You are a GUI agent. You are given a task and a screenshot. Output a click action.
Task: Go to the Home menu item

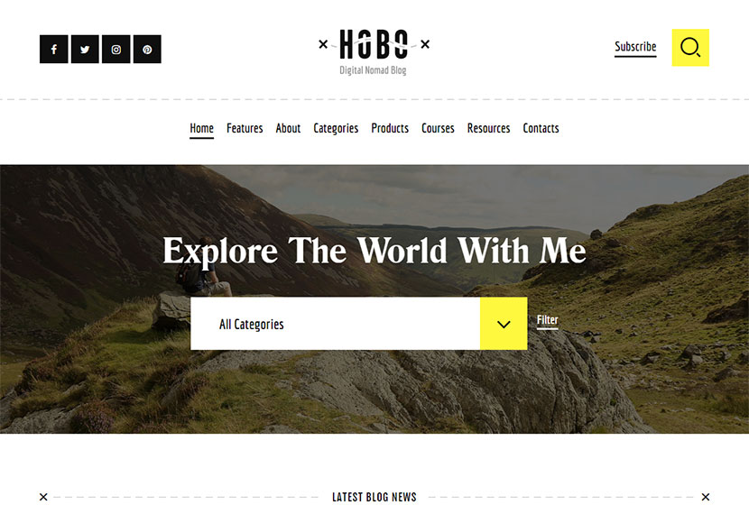click(x=201, y=128)
